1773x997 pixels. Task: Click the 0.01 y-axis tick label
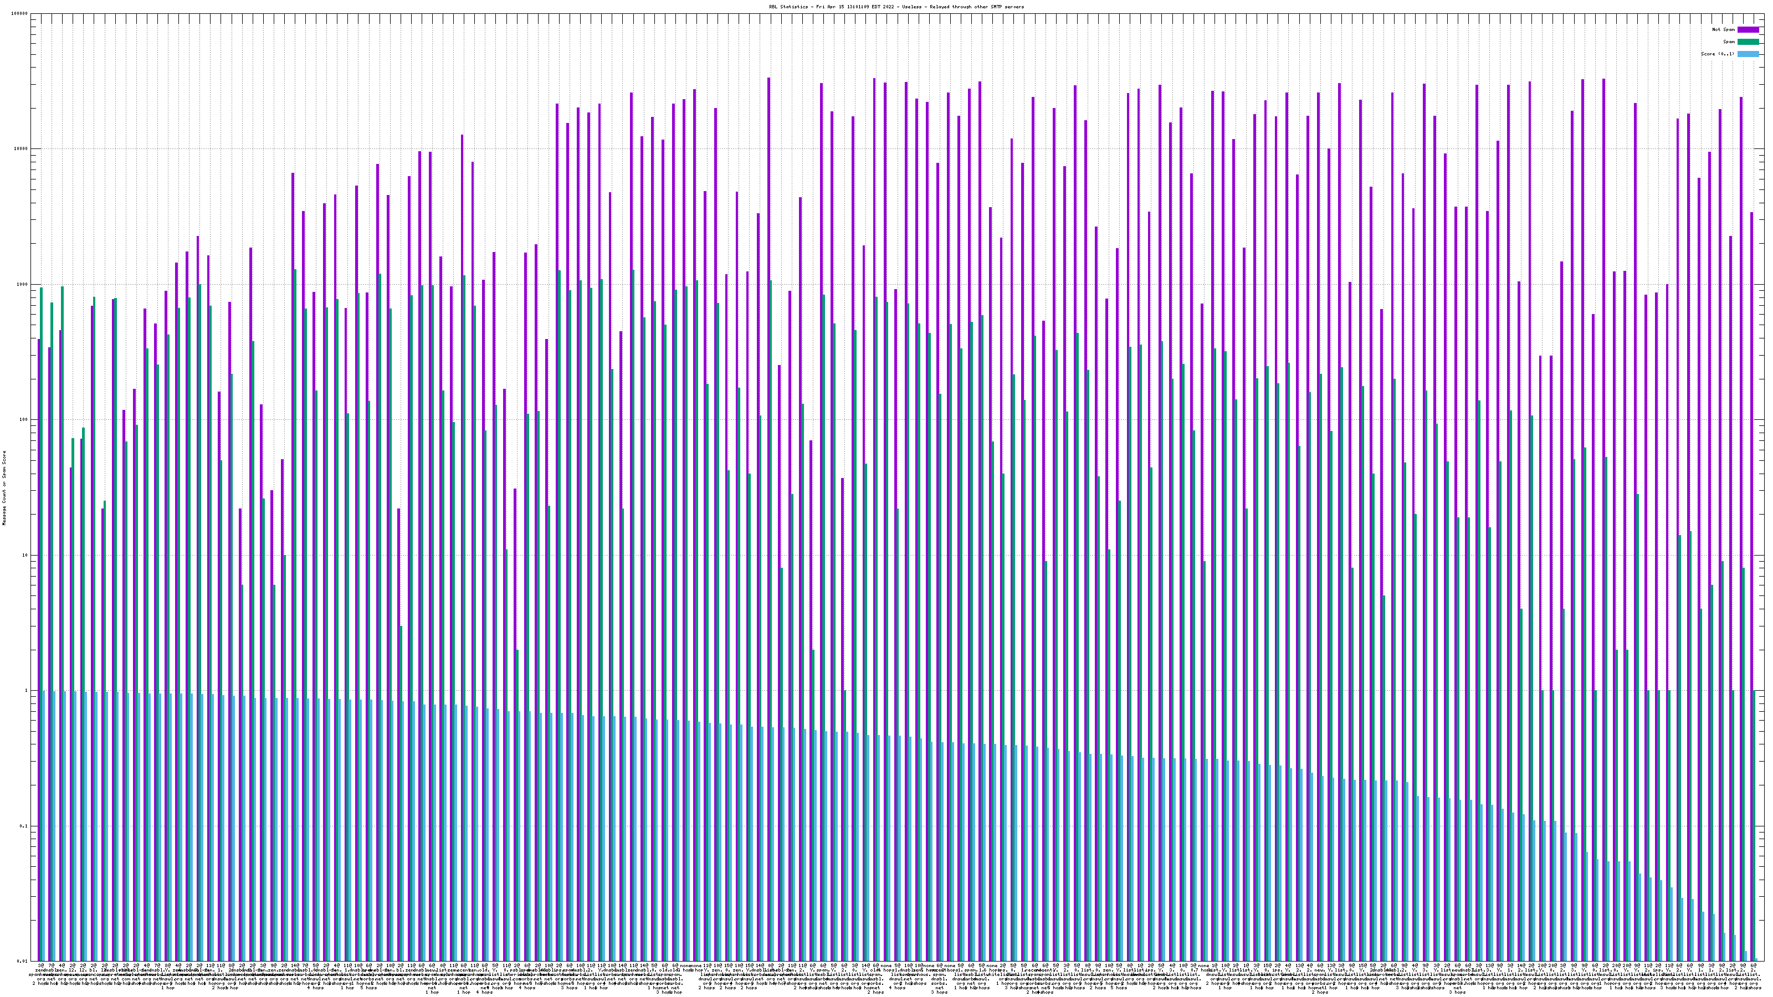point(23,961)
